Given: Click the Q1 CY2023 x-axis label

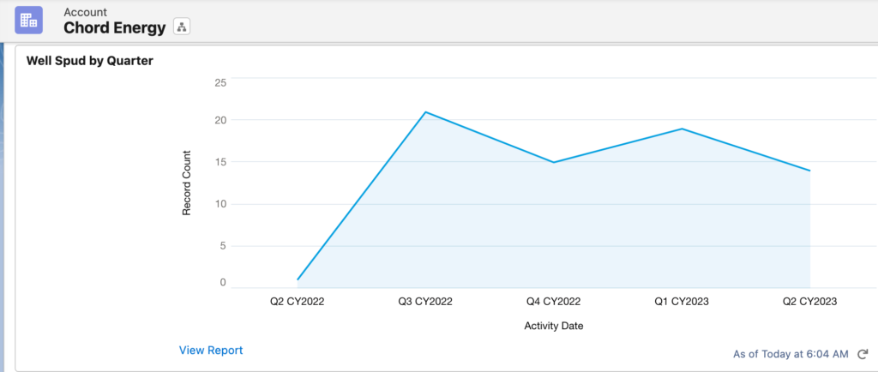Looking at the screenshot, I should 682,302.
